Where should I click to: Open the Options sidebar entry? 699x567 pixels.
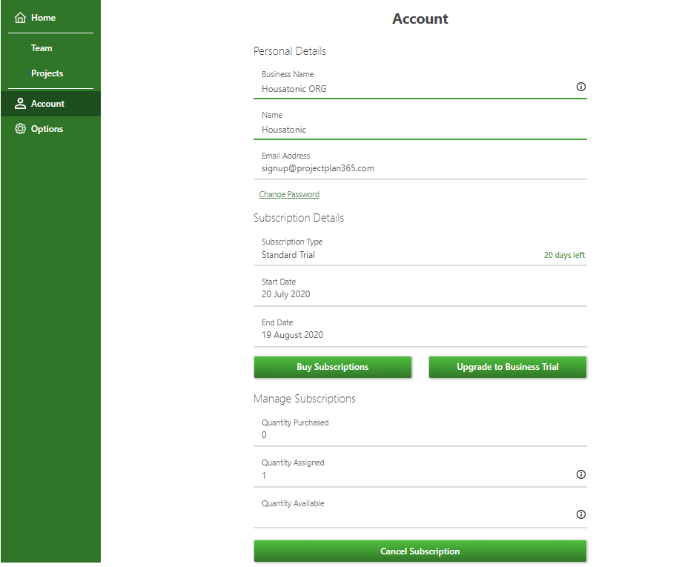tap(50, 129)
